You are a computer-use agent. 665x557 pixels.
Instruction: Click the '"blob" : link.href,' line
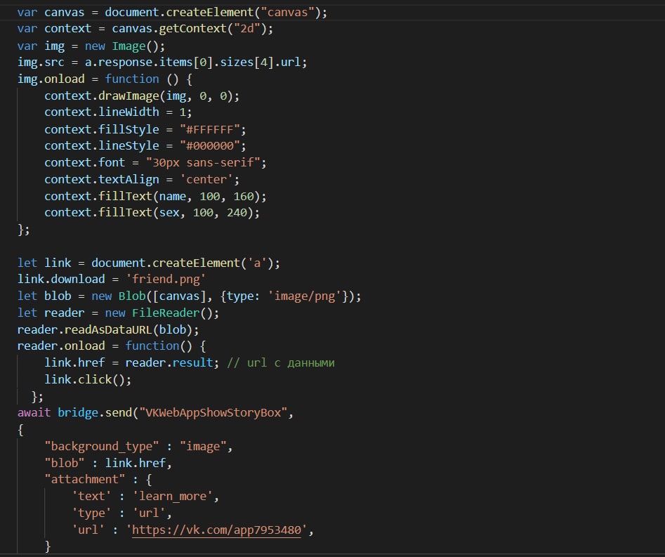[x=108, y=464]
